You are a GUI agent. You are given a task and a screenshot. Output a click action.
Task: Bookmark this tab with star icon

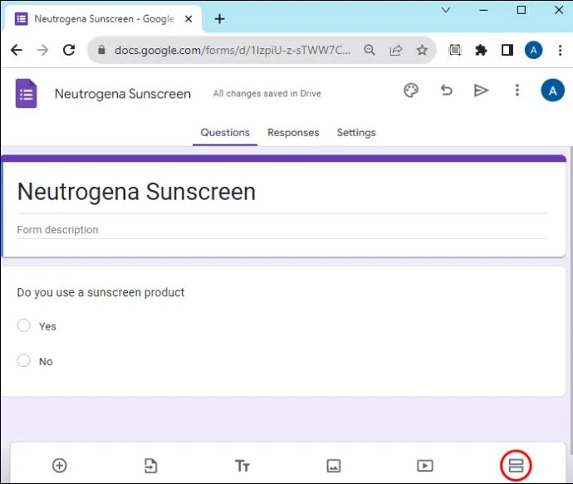pos(422,50)
